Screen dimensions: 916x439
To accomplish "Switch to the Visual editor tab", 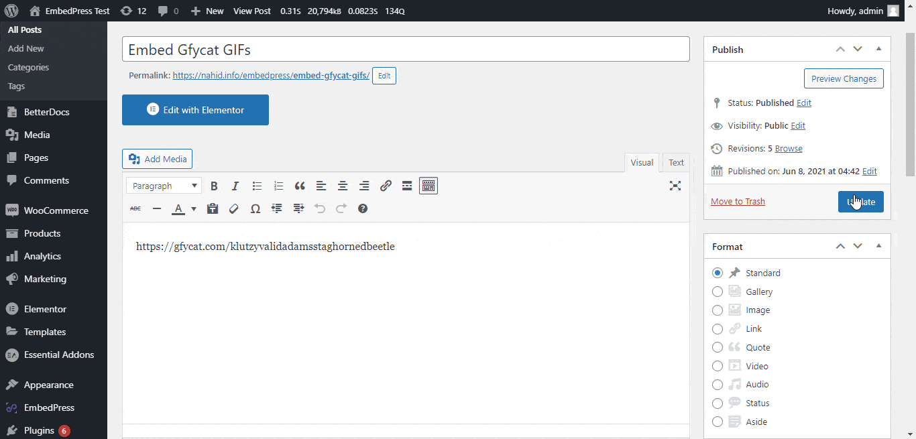I will pos(642,162).
